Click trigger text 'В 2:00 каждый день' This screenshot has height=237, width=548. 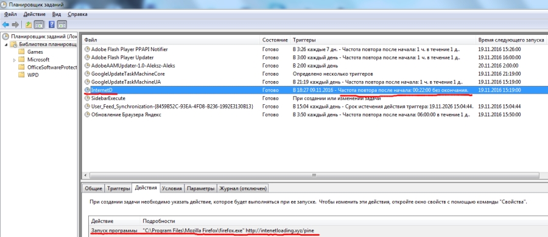pyautogui.click(x=315, y=66)
